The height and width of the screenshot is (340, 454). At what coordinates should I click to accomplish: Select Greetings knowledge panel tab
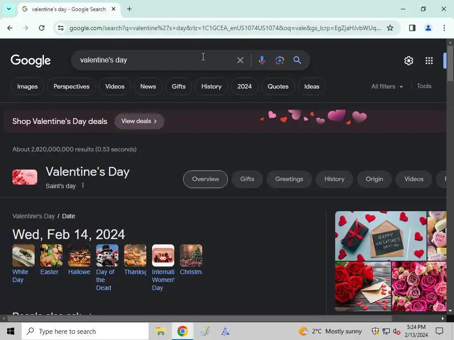tap(289, 179)
